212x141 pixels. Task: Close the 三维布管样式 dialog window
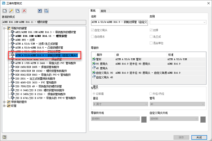[209, 3]
